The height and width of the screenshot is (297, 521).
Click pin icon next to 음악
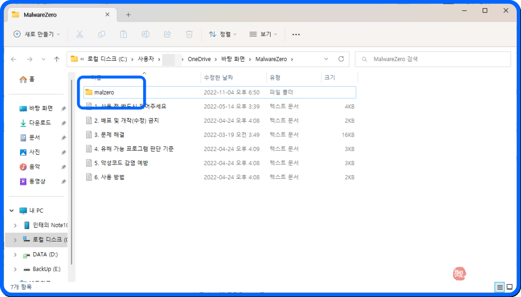click(x=64, y=168)
